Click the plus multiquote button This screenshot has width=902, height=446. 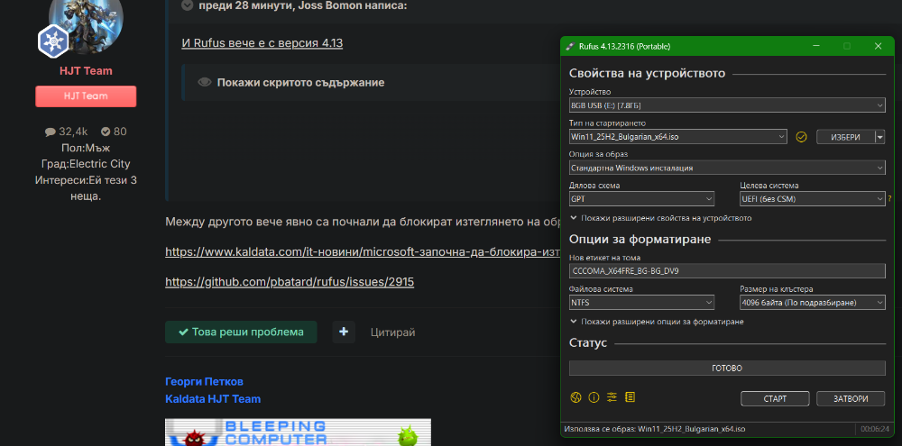[344, 332]
